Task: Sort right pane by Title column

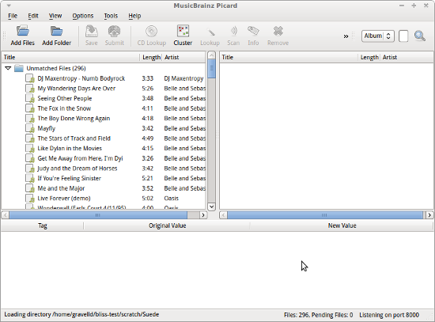Action: tap(289, 57)
